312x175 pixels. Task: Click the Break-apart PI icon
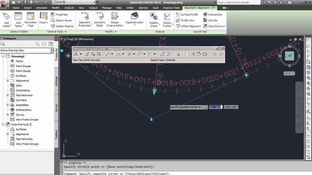click(99, 54)
